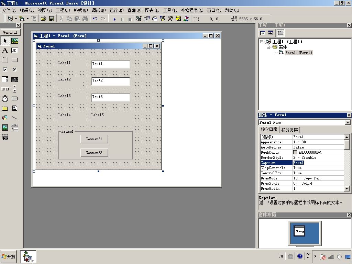Click Open Project toolbar icon

pos(43,19)
